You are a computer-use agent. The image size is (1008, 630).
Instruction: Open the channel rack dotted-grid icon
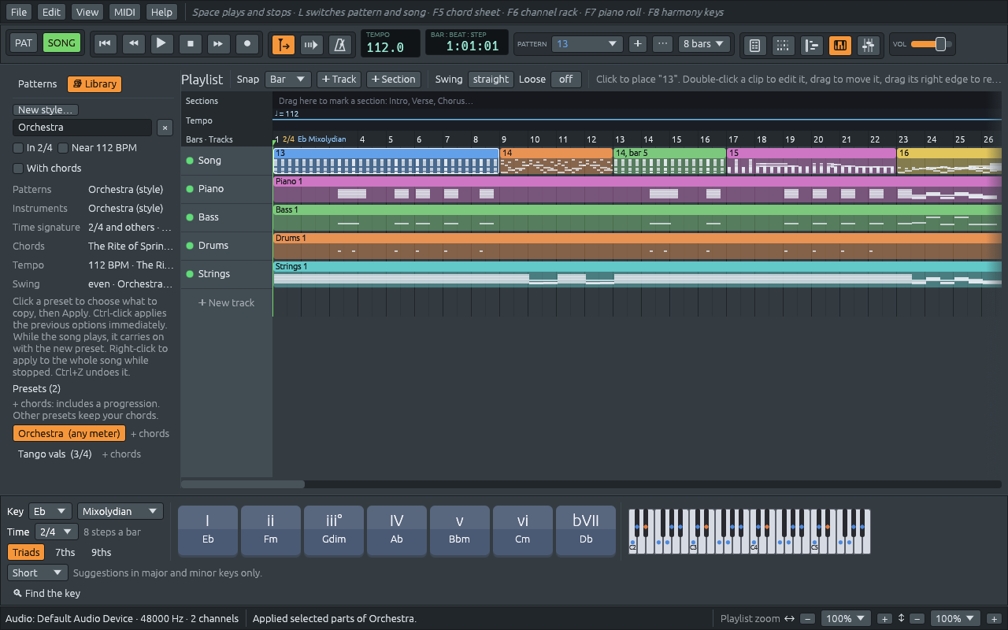tap(783, 45)
